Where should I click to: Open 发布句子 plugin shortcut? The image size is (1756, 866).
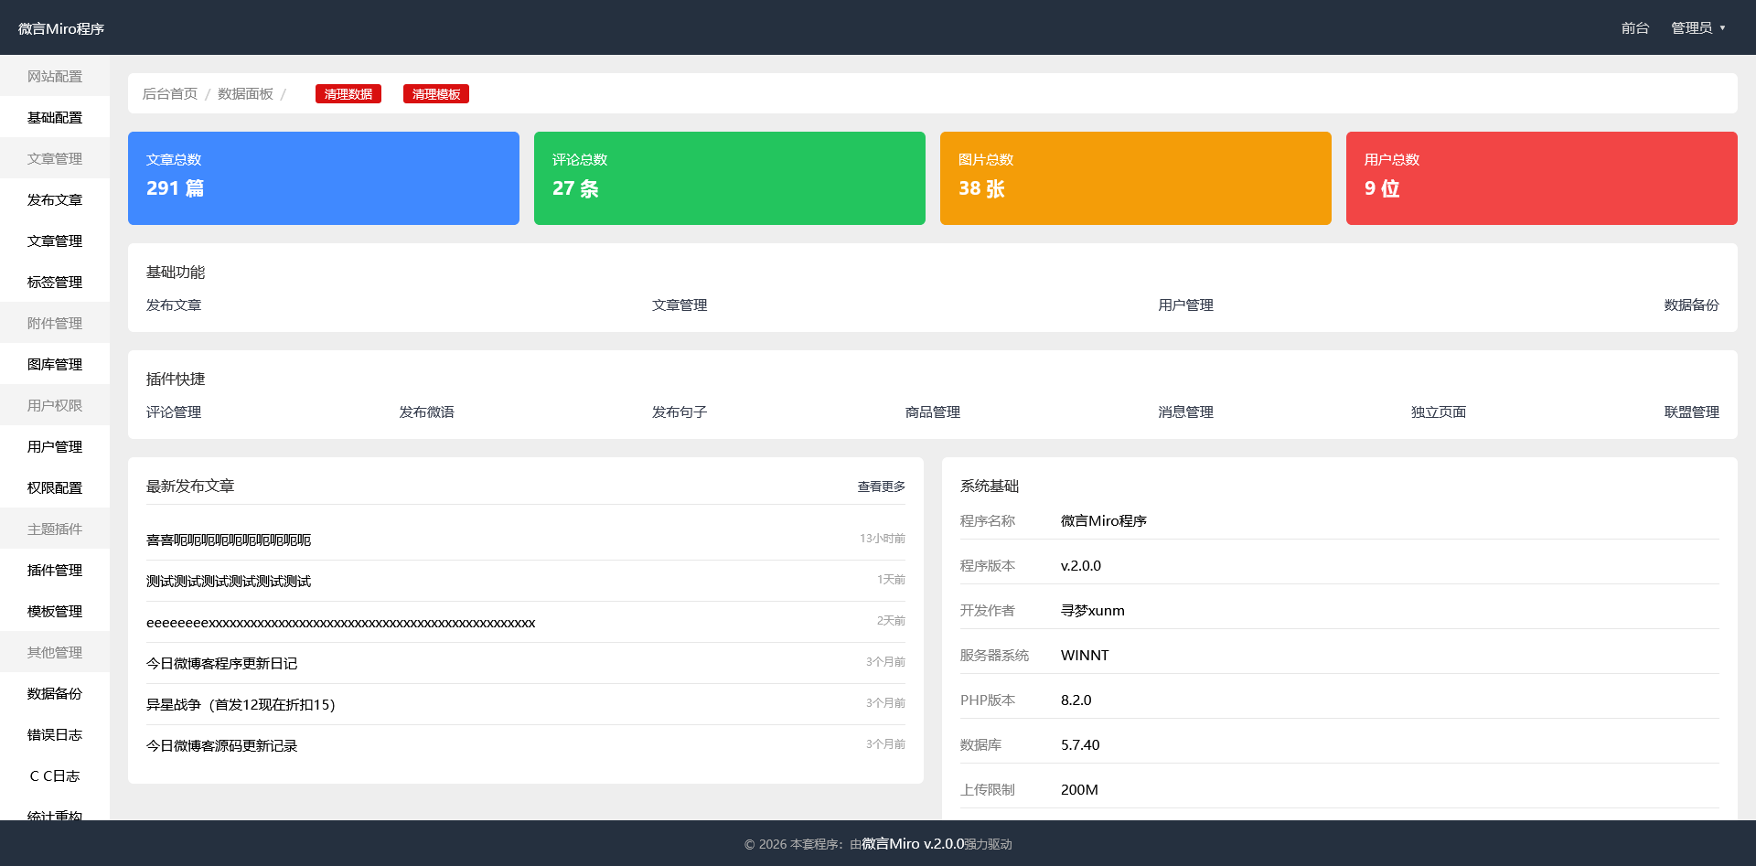[680, 412]
